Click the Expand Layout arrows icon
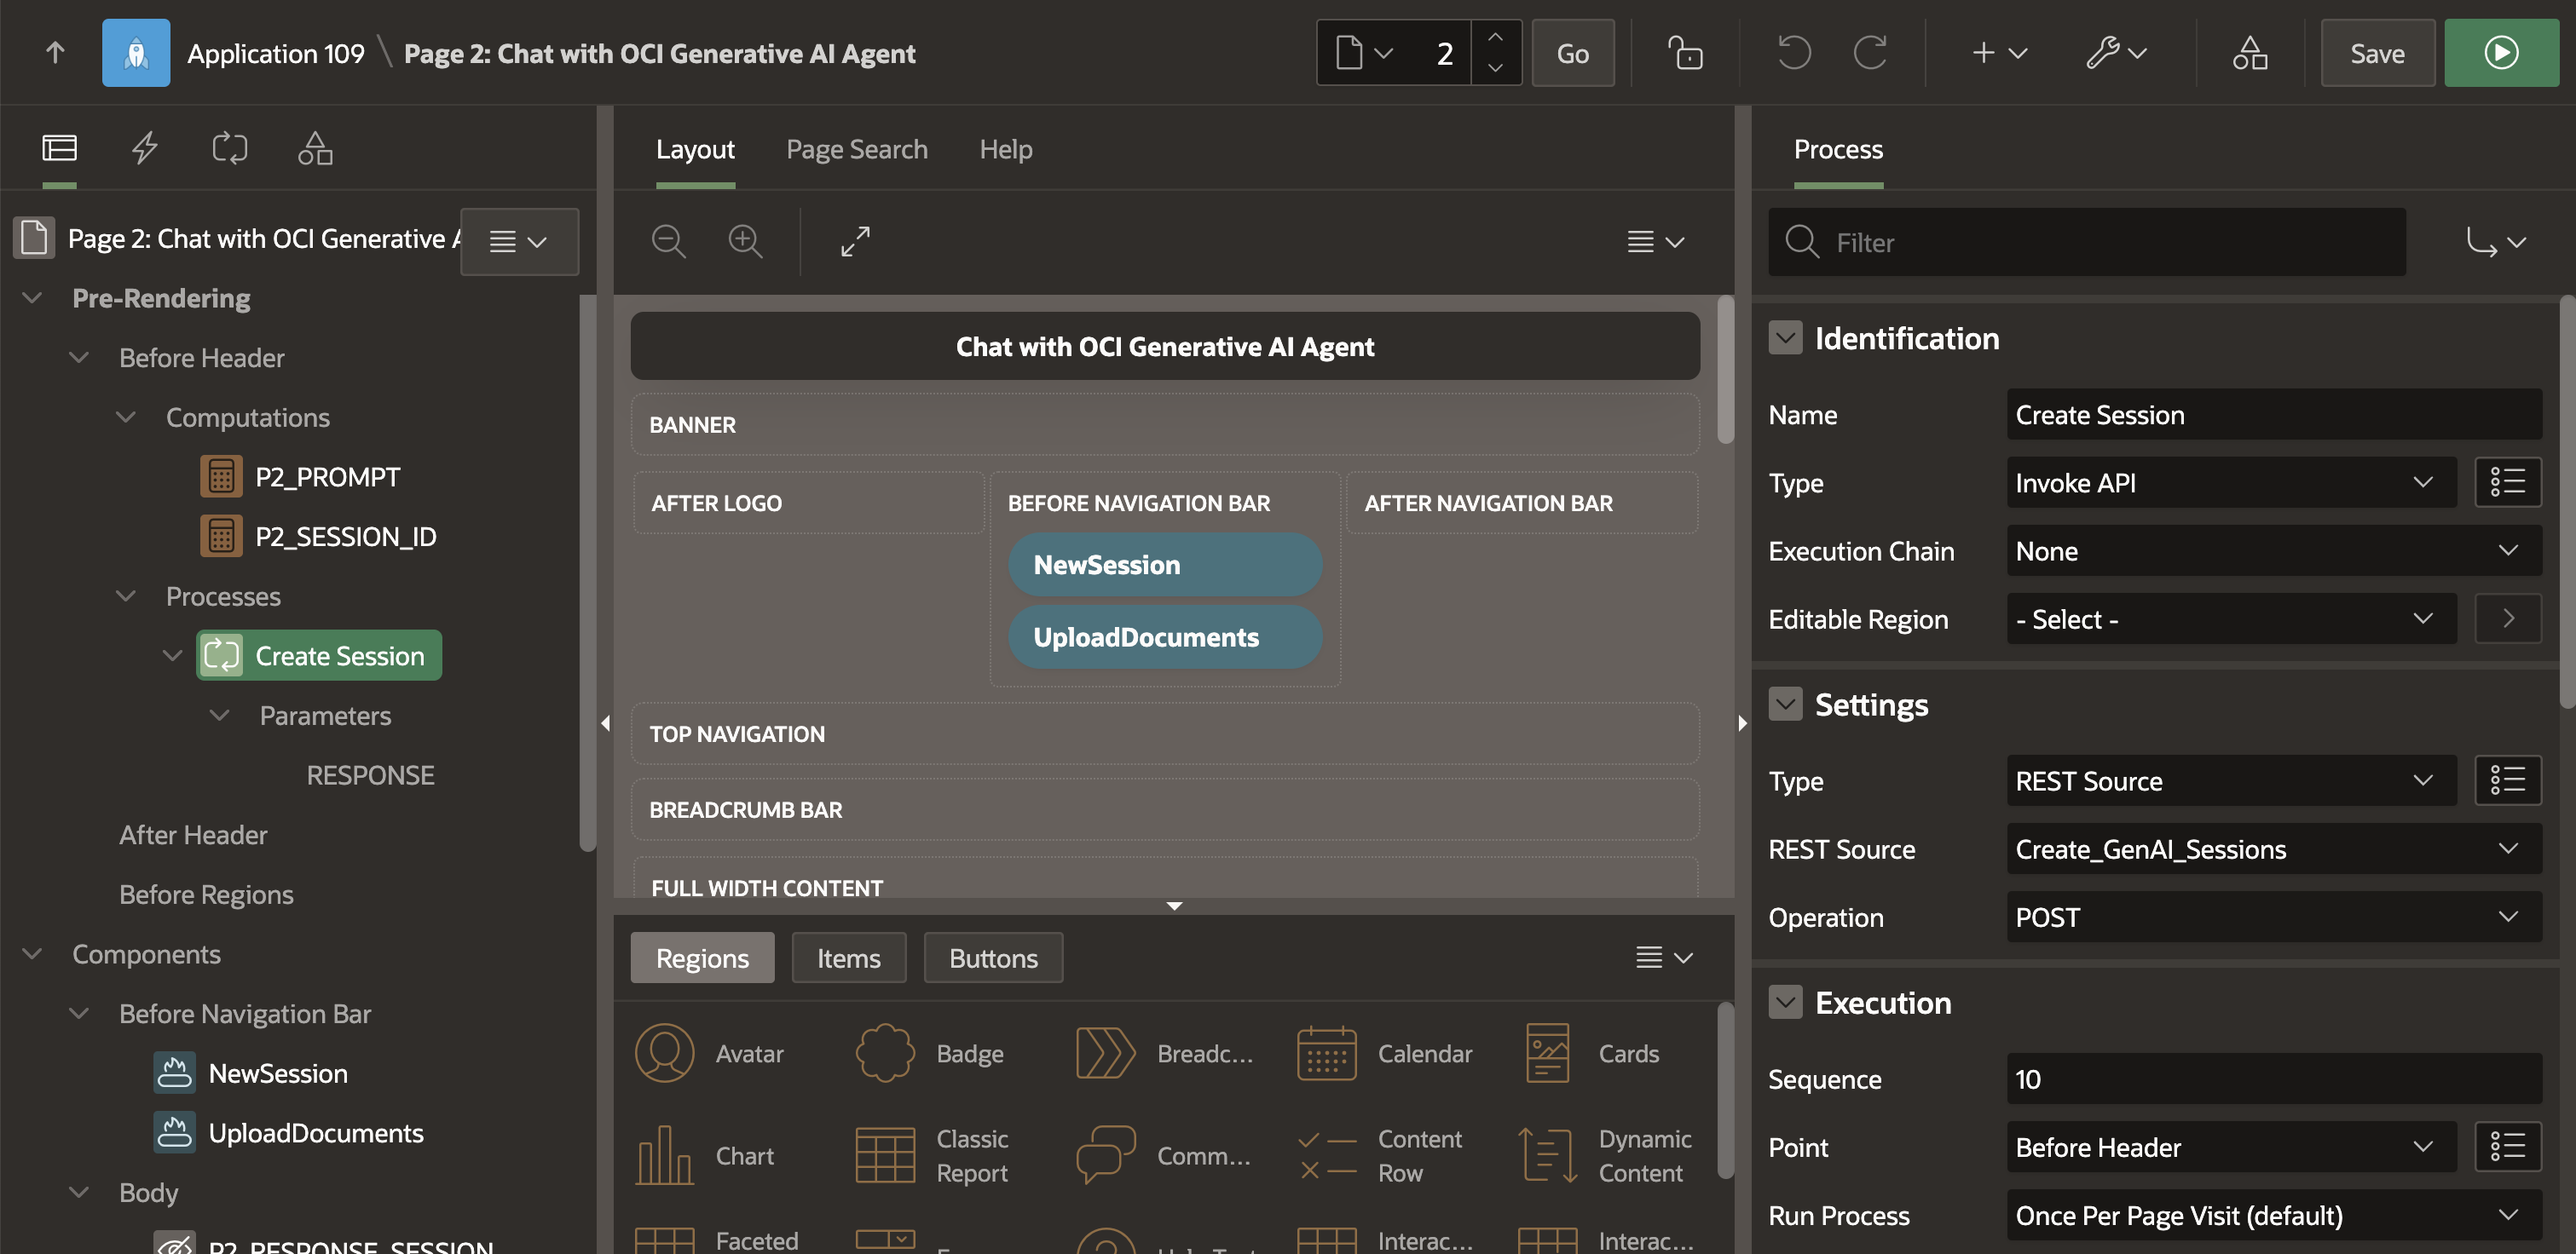This screenshot has width=2576, height=1254. (855, 242)
